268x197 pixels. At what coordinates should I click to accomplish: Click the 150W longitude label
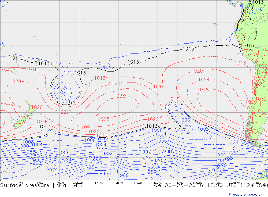click(x=99, y=183)
